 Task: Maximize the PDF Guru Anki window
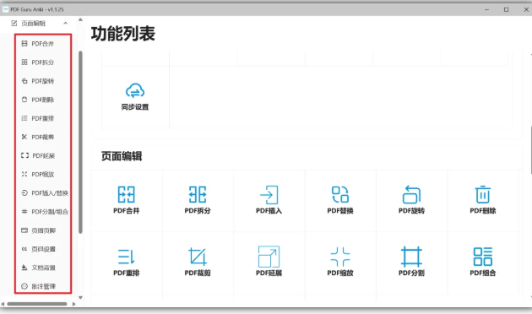506,9
